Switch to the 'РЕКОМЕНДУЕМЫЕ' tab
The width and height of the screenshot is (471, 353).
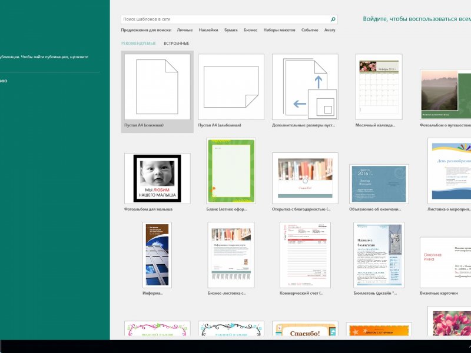[138, 43]
